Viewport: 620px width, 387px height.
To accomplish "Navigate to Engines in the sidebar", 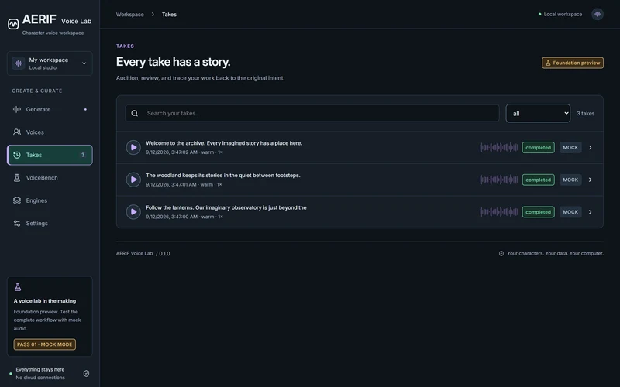I will point(50,200).
